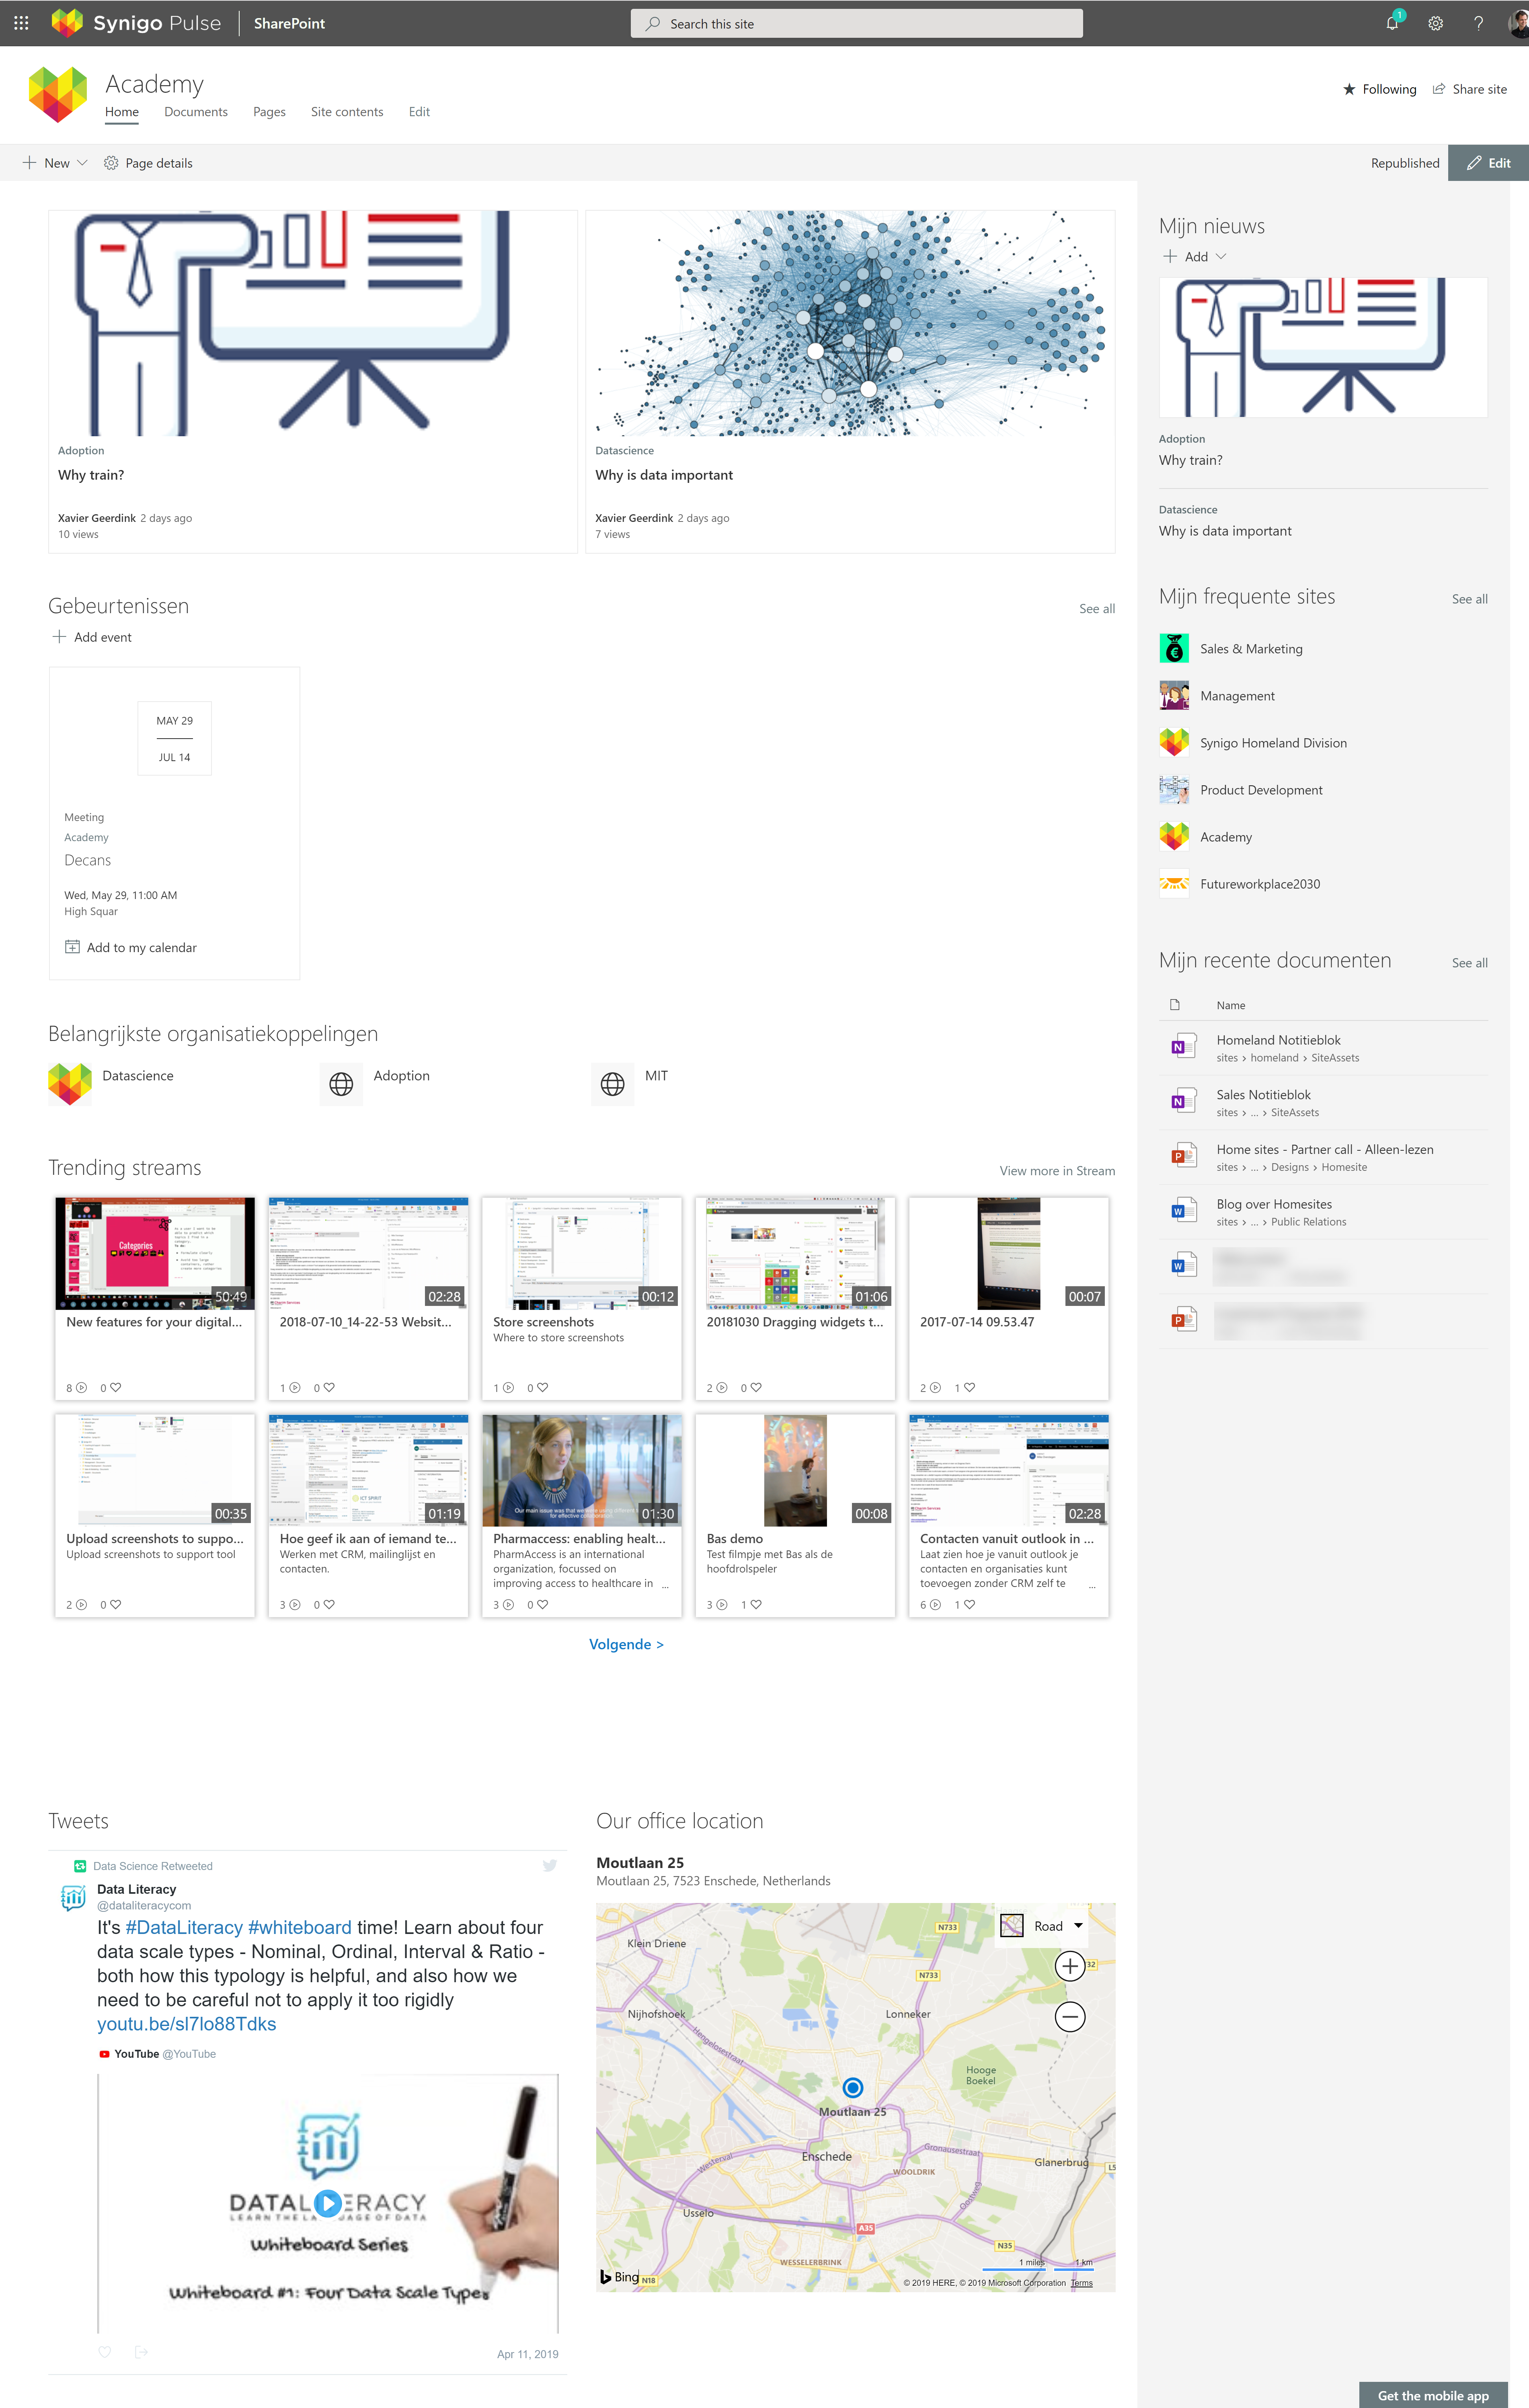Open the Site contents tab

pyautogui.click(x=347, y=112)
